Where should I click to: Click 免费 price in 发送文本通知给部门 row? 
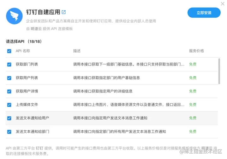193,132
